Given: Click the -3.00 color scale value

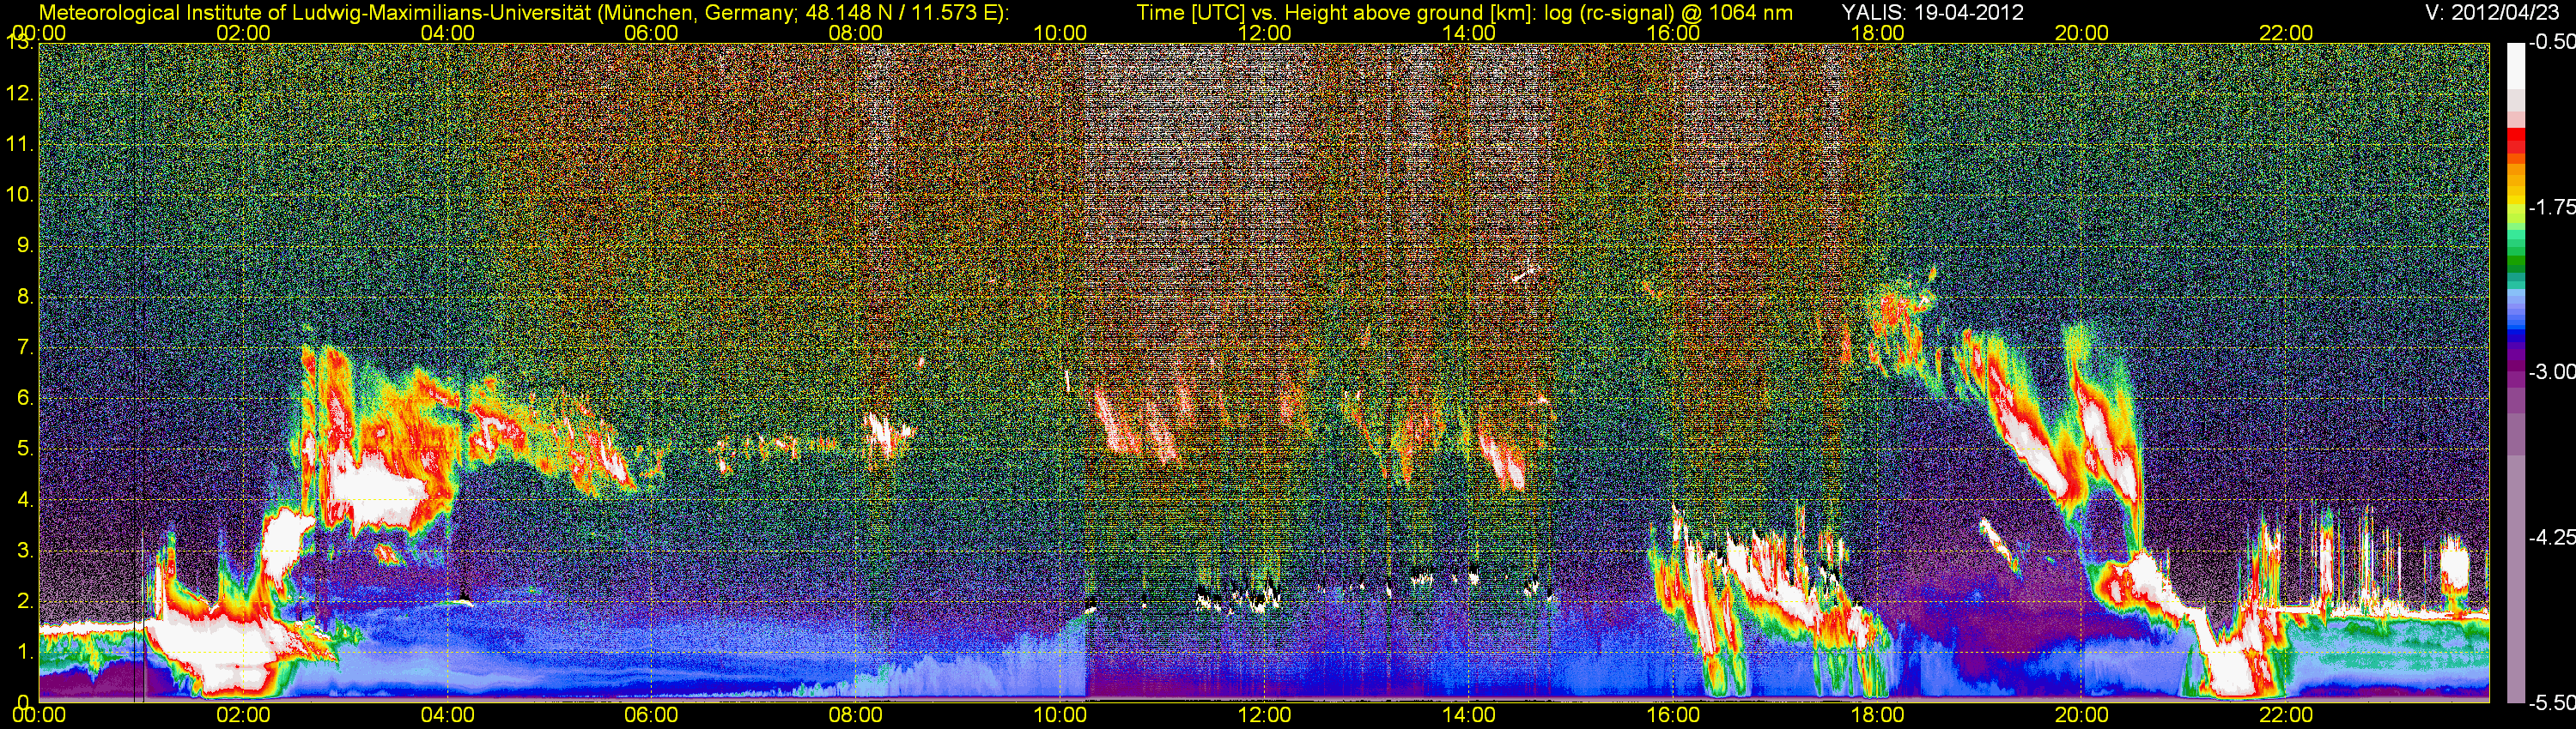Looking at the screenshot, I should point(2552,371).
